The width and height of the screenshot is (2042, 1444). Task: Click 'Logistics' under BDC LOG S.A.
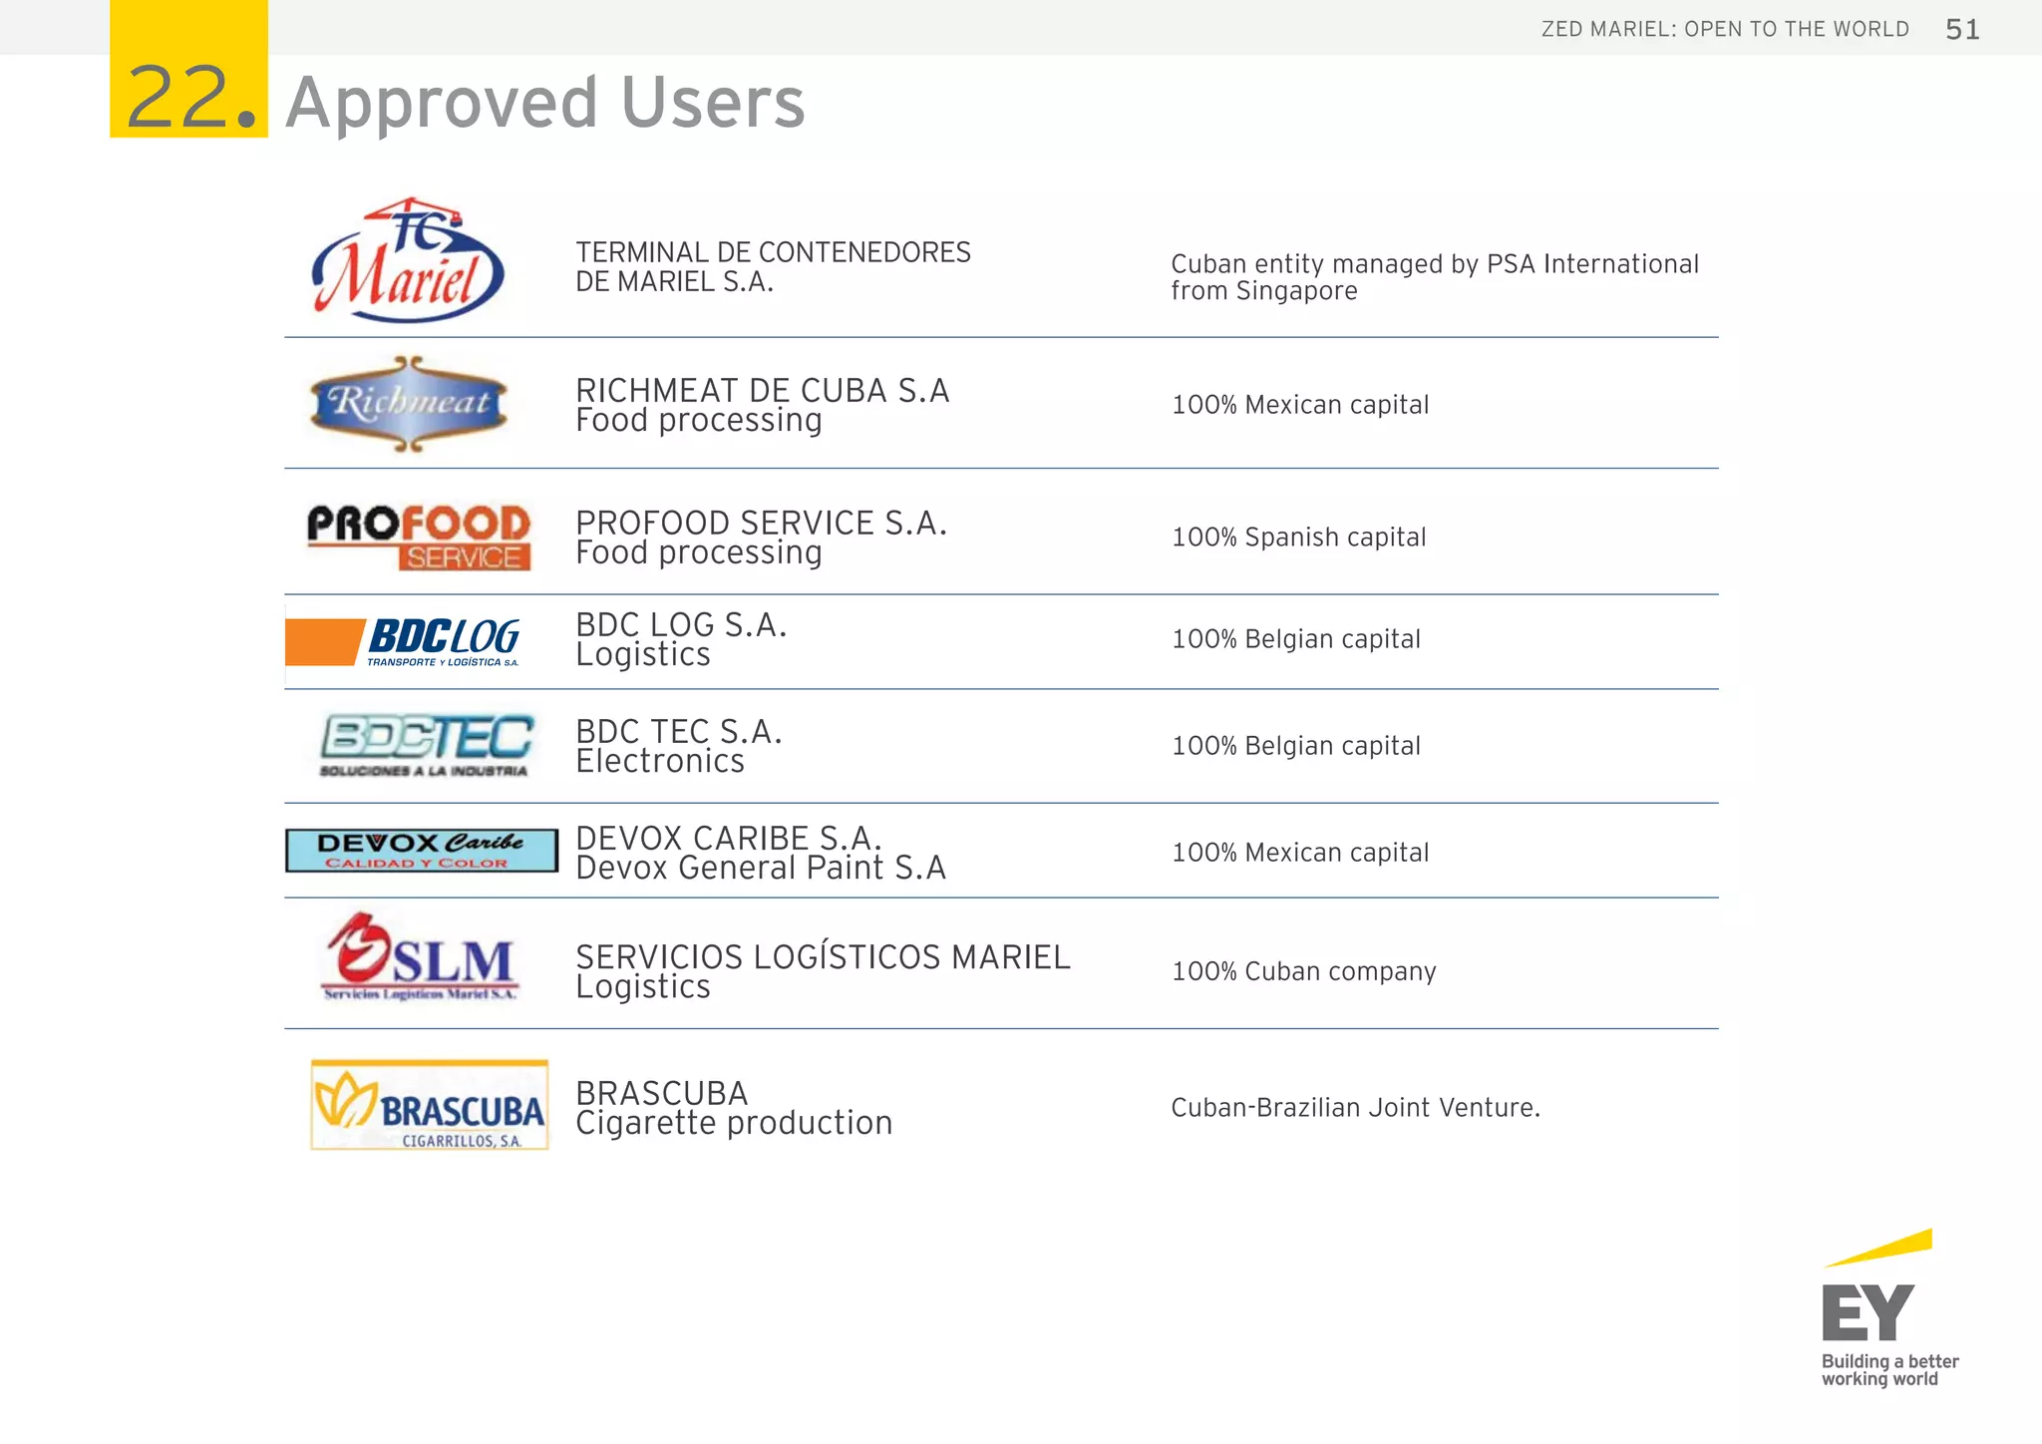tap(643, 655)
